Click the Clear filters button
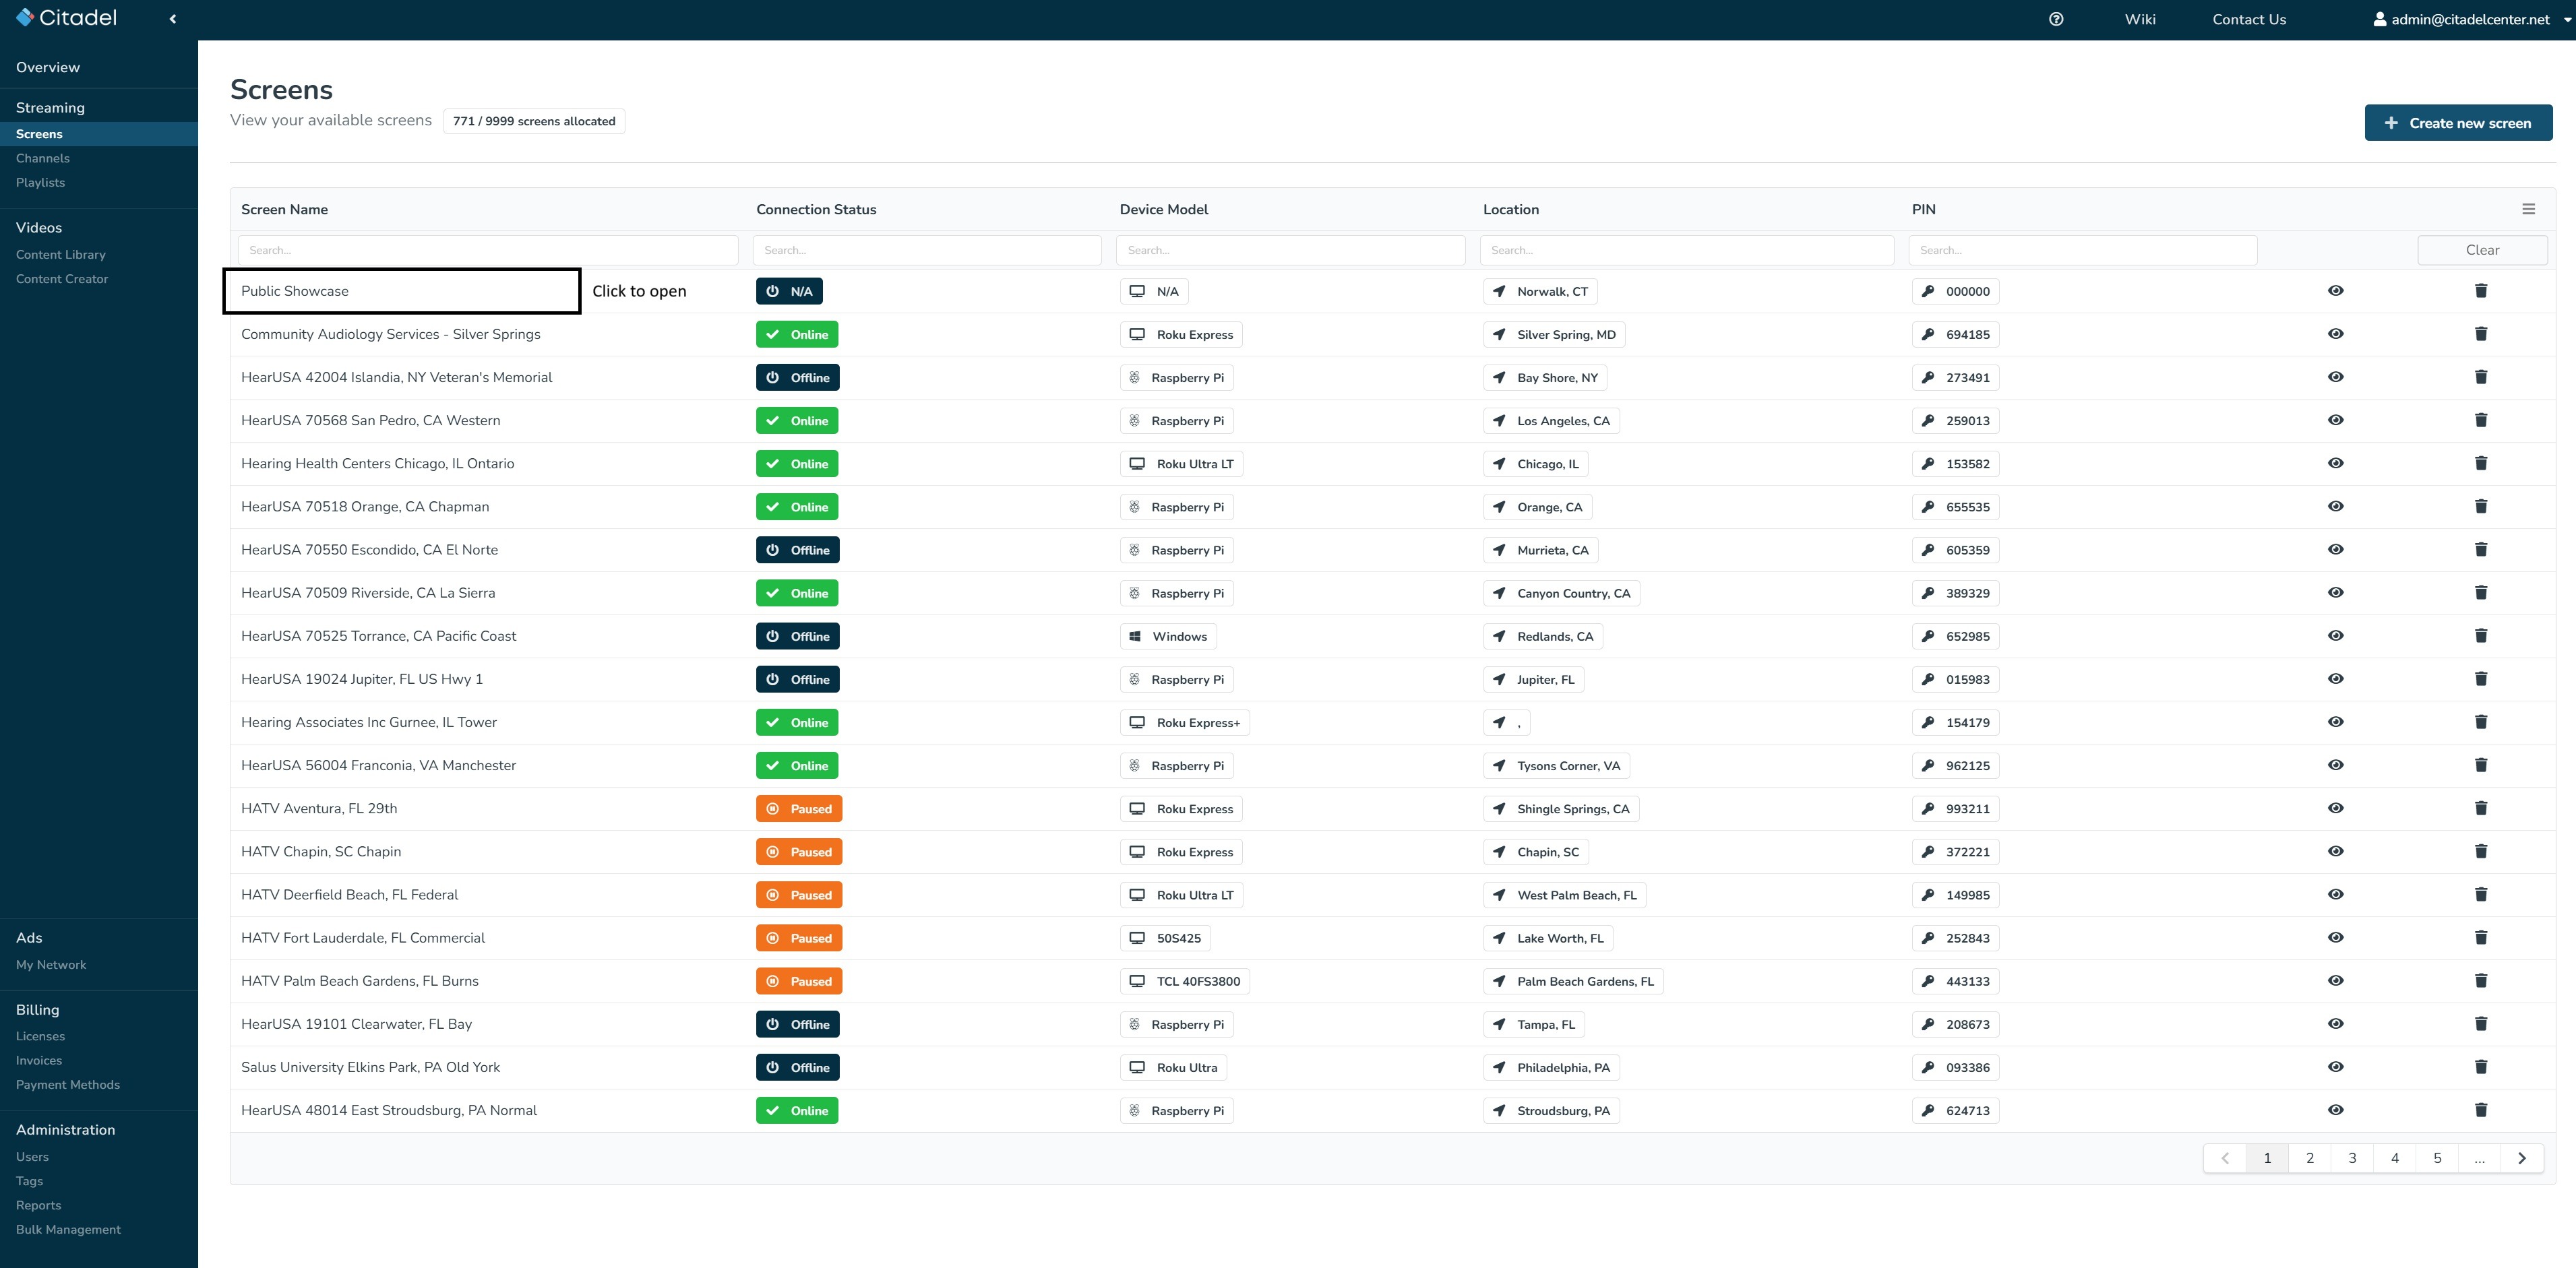Screen dimensions: 2576x1268 pyautogui.click(x=2481, y=250)
